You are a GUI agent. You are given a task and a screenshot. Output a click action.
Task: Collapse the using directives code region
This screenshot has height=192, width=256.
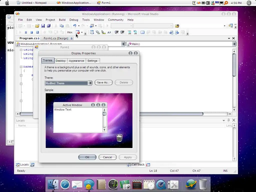(21, 50)
